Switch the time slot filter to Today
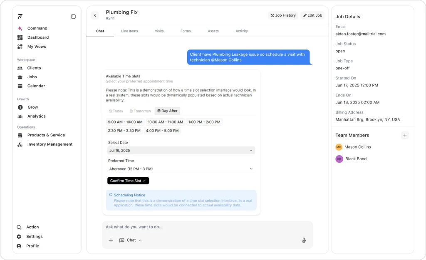 point(116,111)
